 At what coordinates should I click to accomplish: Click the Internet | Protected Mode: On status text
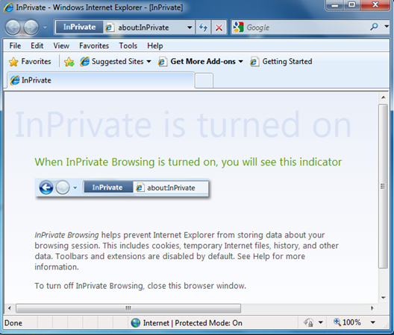(193, 322)
